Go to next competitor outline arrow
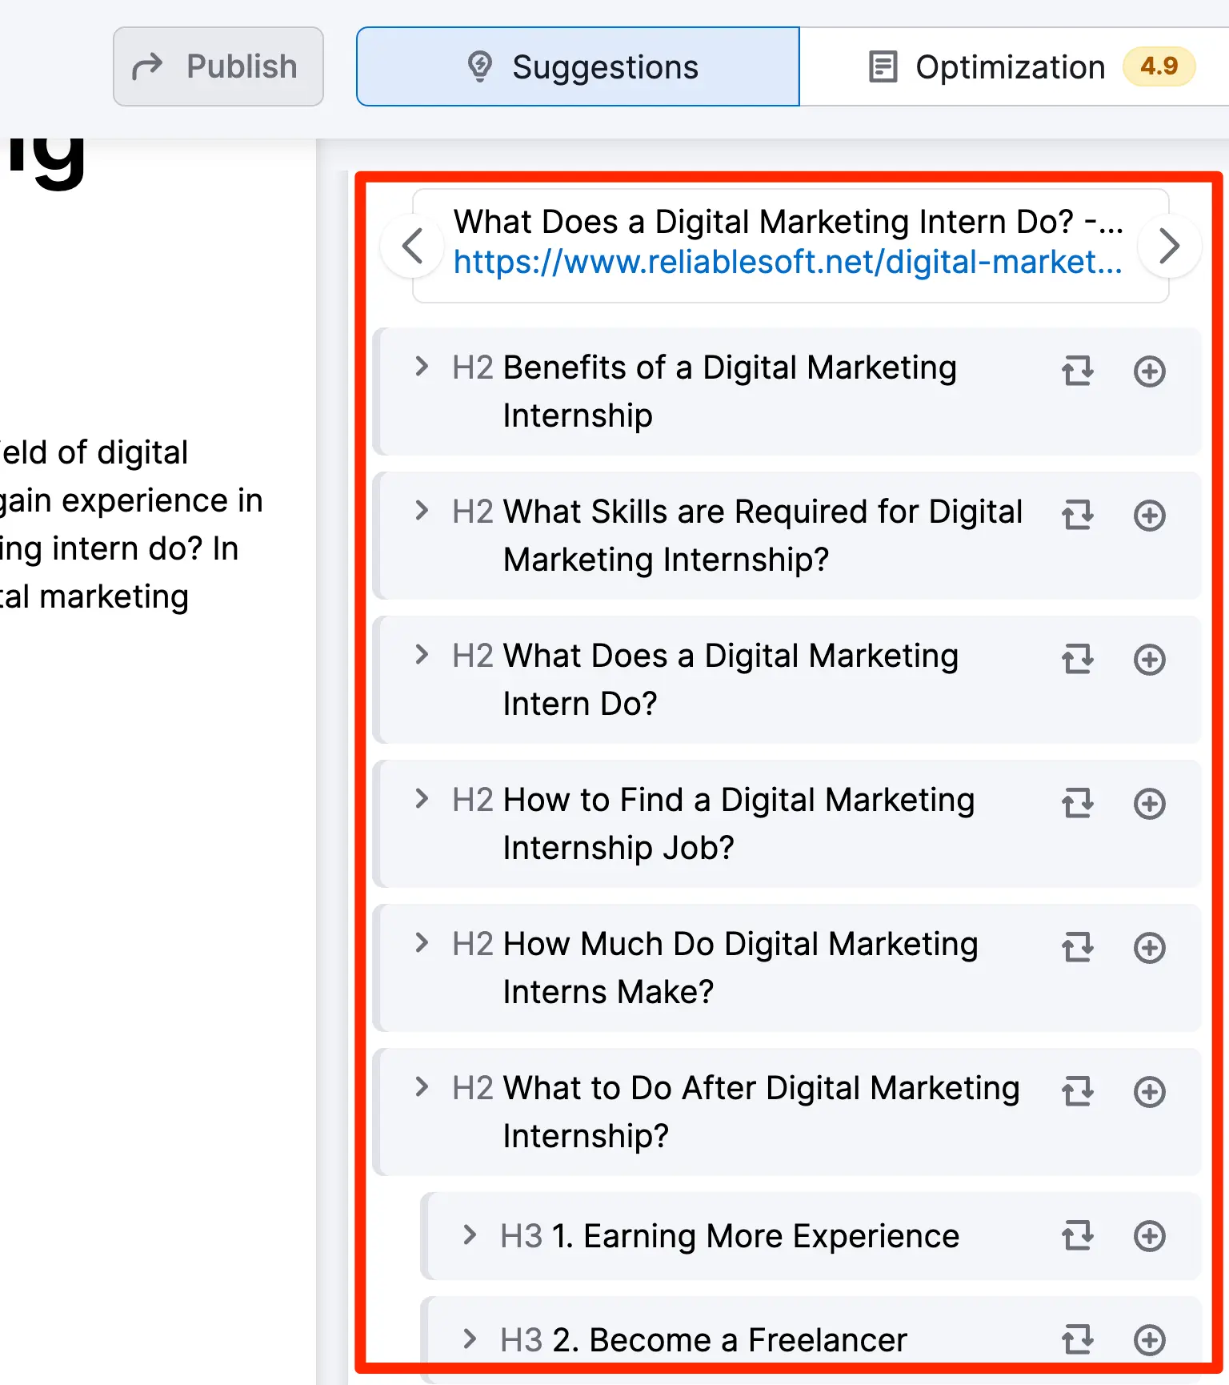The height and width of the screenshot is (1385, 1229). tap(1169, 246)
